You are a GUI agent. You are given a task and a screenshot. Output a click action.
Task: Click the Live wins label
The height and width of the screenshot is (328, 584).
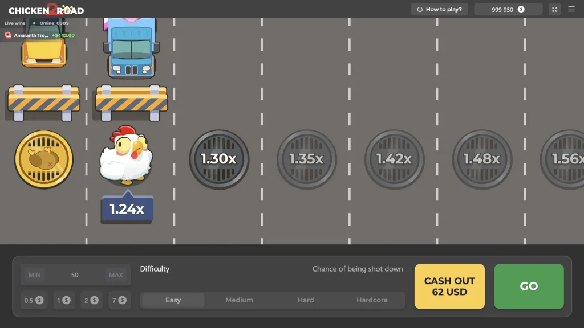[x=15, y=23]
